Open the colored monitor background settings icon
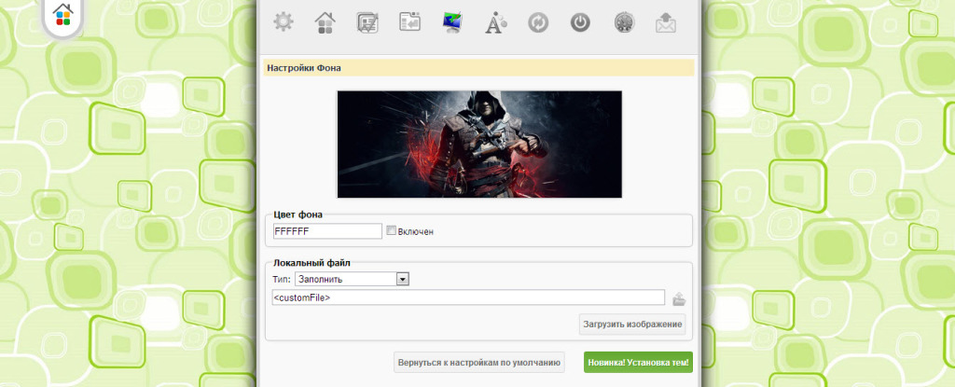 452,22
